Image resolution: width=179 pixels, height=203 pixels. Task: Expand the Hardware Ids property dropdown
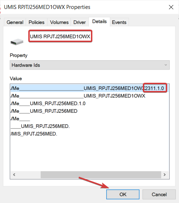[x=89, y=65]
